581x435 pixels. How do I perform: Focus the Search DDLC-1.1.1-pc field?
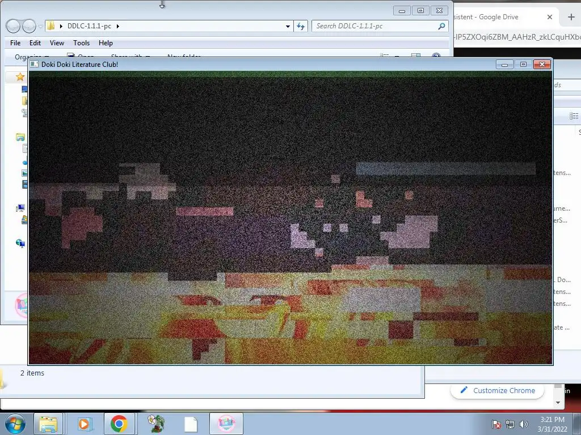point(380,26)
